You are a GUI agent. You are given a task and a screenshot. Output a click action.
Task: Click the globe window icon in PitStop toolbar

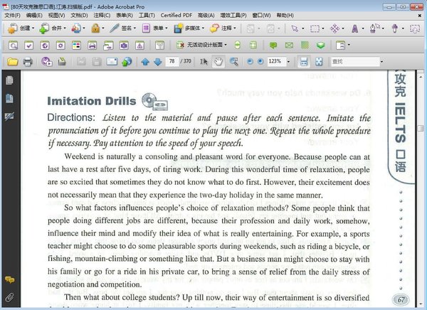(x=45, y=46)
